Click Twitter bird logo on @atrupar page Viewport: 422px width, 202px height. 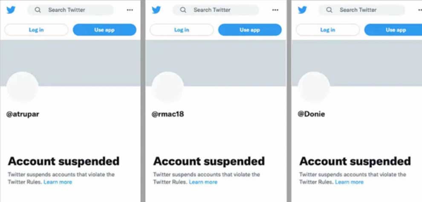[11, 10]
